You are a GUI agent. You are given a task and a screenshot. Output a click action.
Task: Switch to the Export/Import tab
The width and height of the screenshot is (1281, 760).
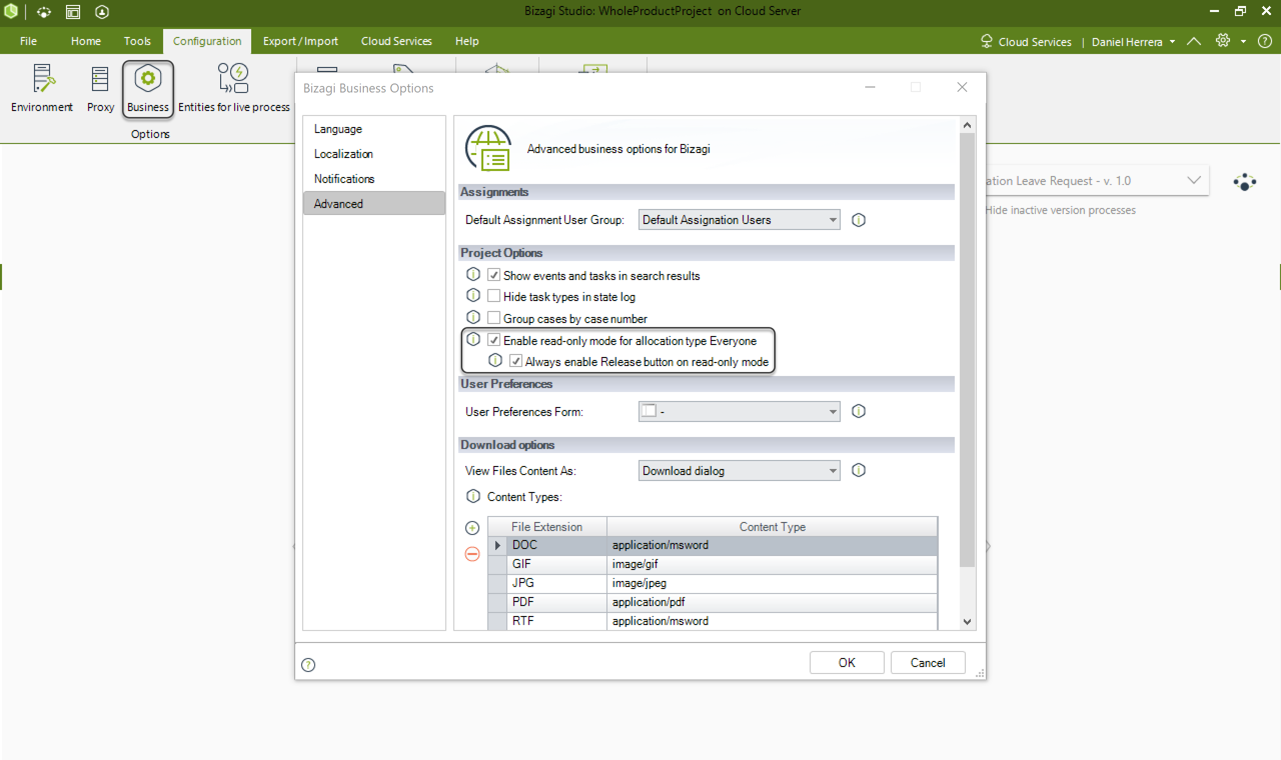pos(300,41)
